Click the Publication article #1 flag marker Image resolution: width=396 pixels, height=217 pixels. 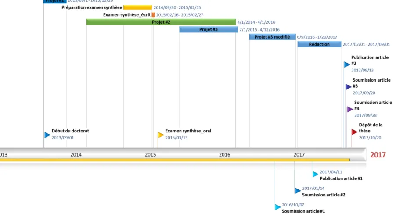click(315, 174)
